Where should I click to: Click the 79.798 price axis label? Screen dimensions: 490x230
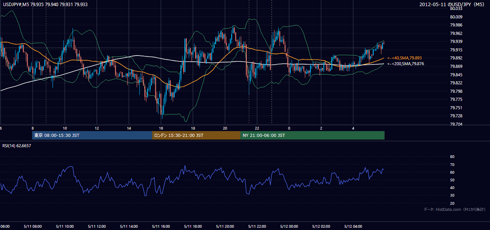click(456, 91)
